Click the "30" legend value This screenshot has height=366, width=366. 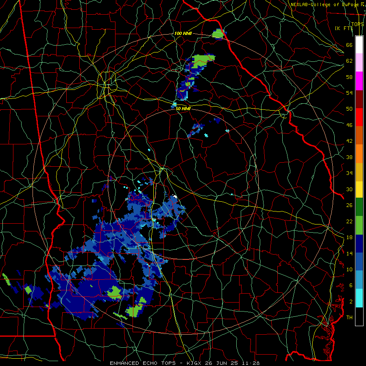pyautogui.click(x=349, y=189)
